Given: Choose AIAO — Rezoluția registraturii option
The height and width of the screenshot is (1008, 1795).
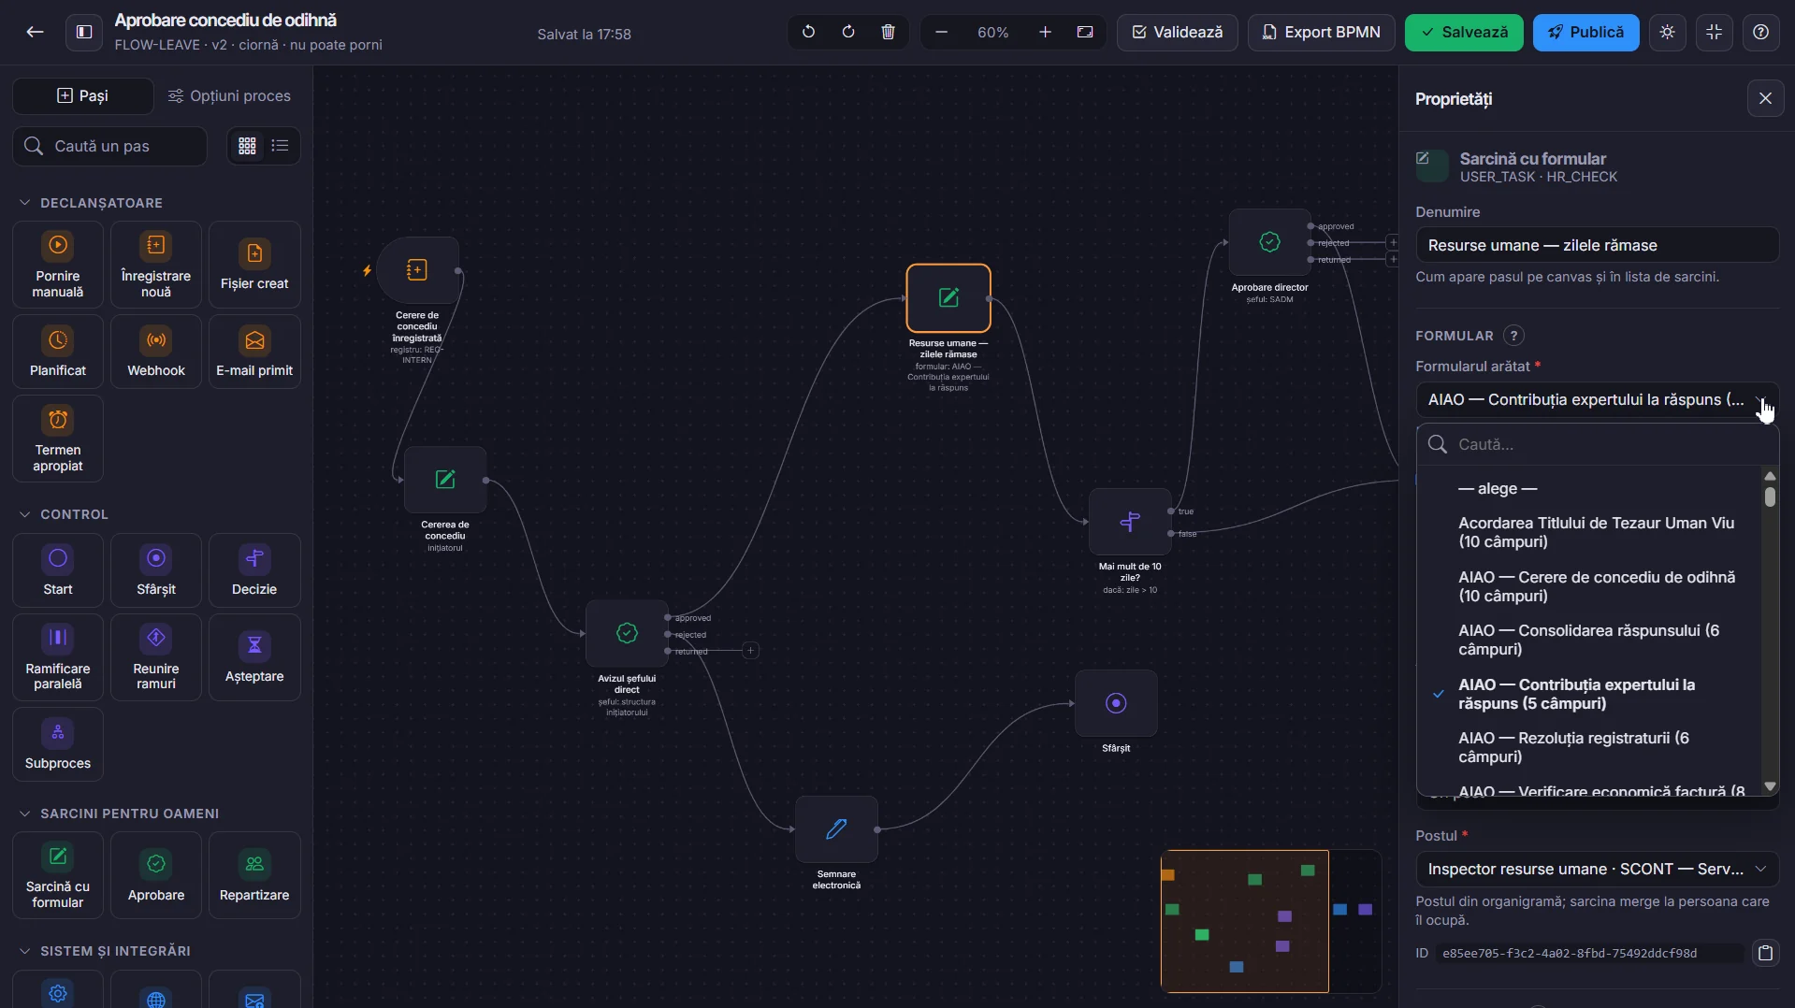Looking at the screenshot, I should tap(1589, 748).
